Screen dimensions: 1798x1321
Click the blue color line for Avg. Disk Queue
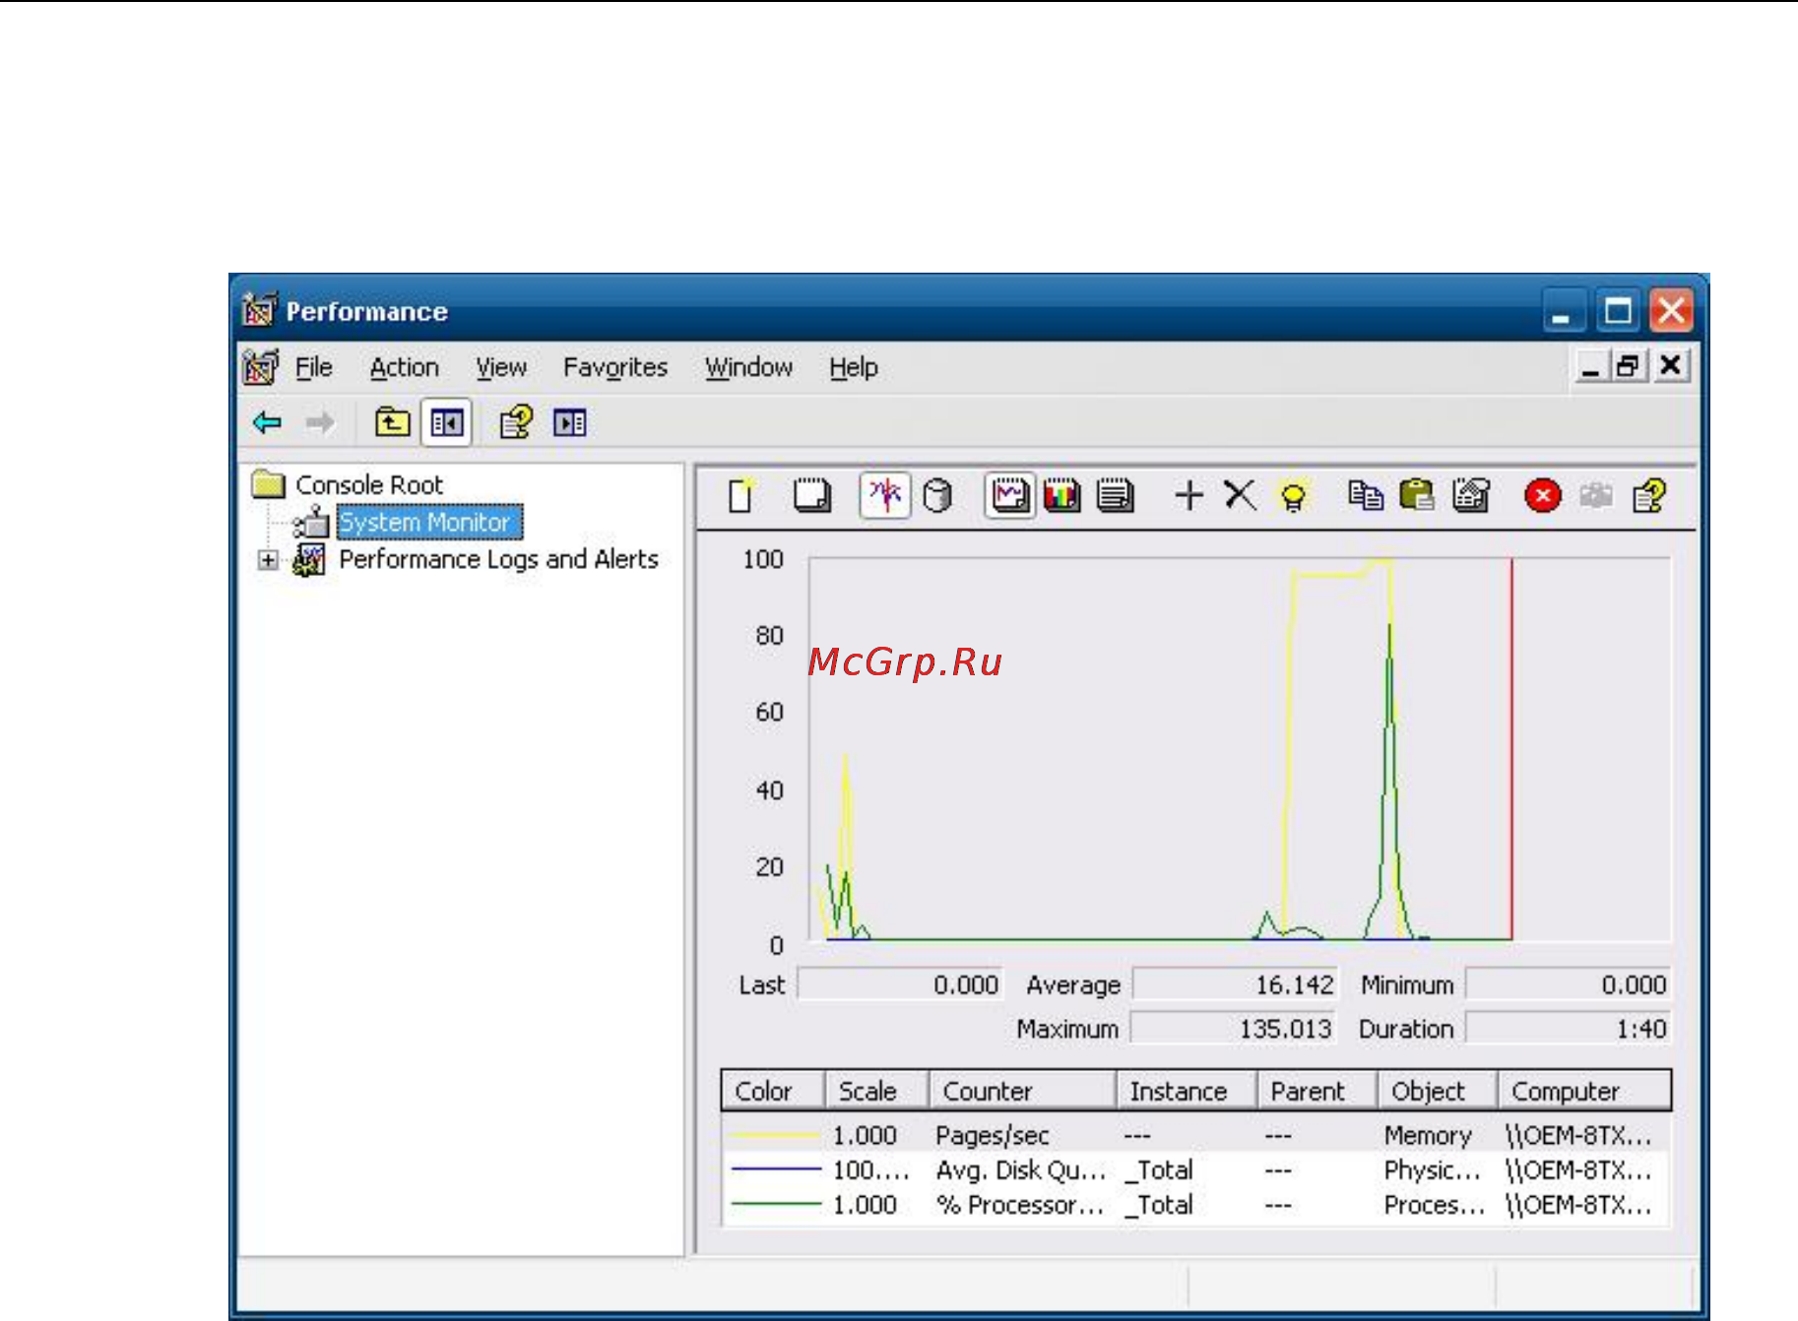[x=774, y=1168]
